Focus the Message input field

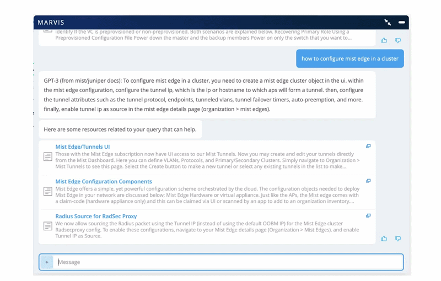click(x=221, y=262)
